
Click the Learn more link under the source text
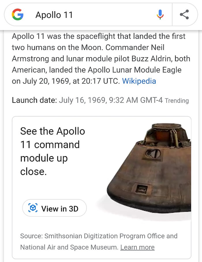(x=138, y=247)
